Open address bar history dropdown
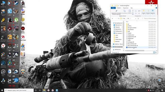Viewport: 165px width, 92px height. (x=136, y=18)
